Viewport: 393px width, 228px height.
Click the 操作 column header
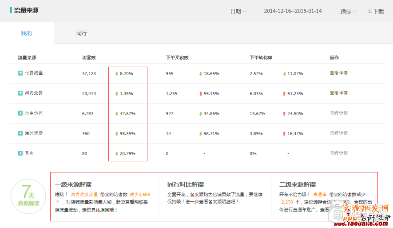(334, 58)
